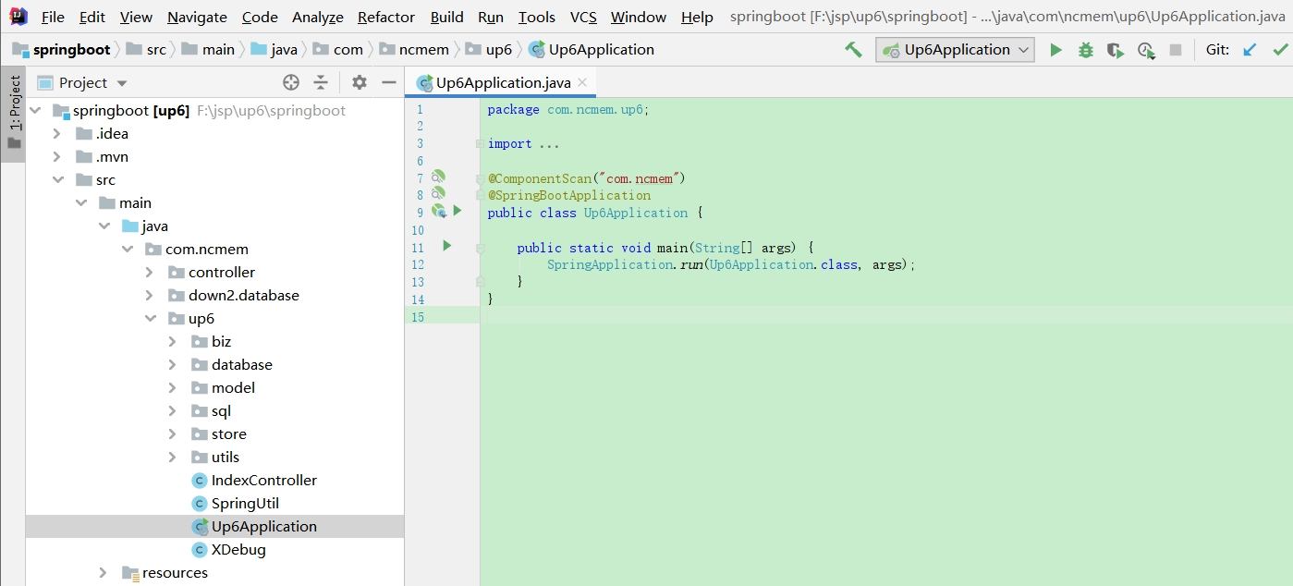The image size is (1293, 586).
Task: Click the Build Project hammer icon
Action: point(853,50)
